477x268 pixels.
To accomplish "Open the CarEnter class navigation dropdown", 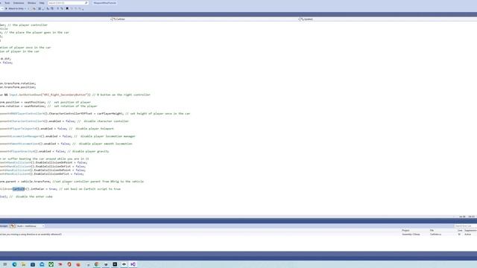I will click(x=206, y=19).
